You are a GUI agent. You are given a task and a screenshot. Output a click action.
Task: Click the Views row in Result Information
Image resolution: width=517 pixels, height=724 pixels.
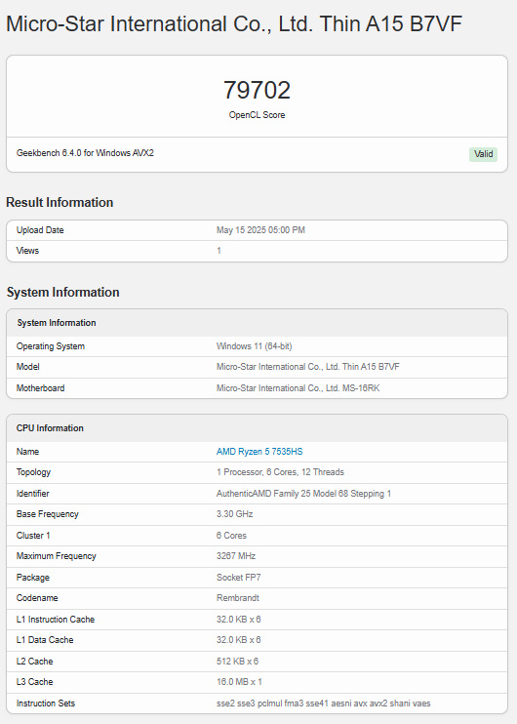point(258,251)
